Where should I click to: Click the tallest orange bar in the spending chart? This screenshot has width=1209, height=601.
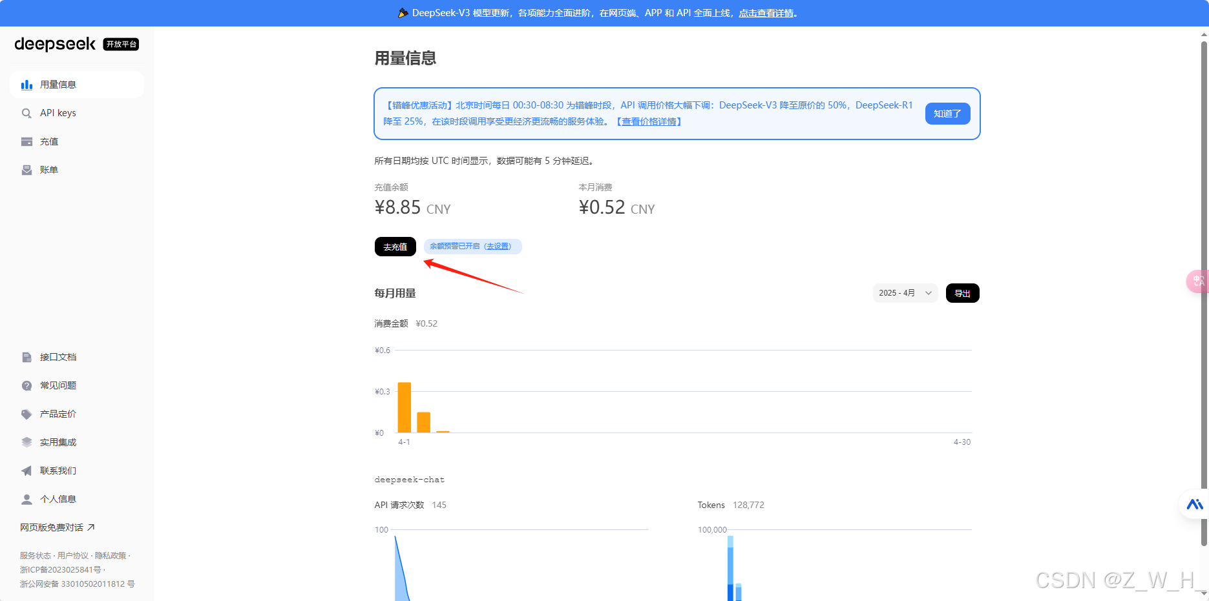(x=405, y=407)
